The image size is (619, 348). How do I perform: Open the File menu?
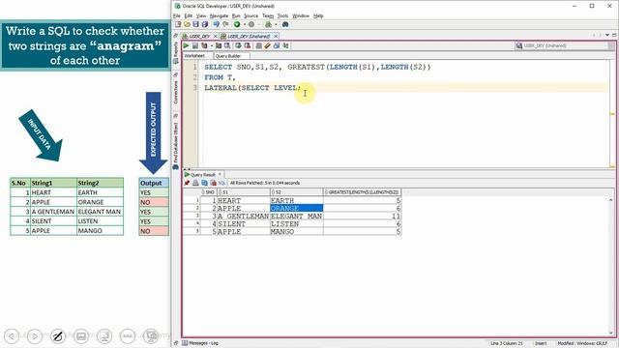click(176, 15)
